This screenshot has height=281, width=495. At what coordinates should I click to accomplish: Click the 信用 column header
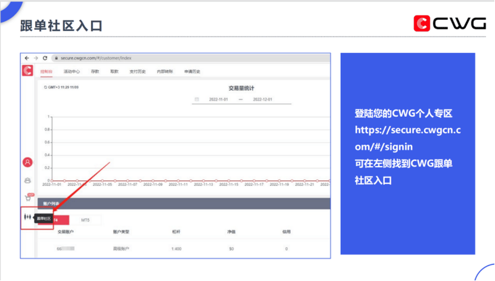286,231
